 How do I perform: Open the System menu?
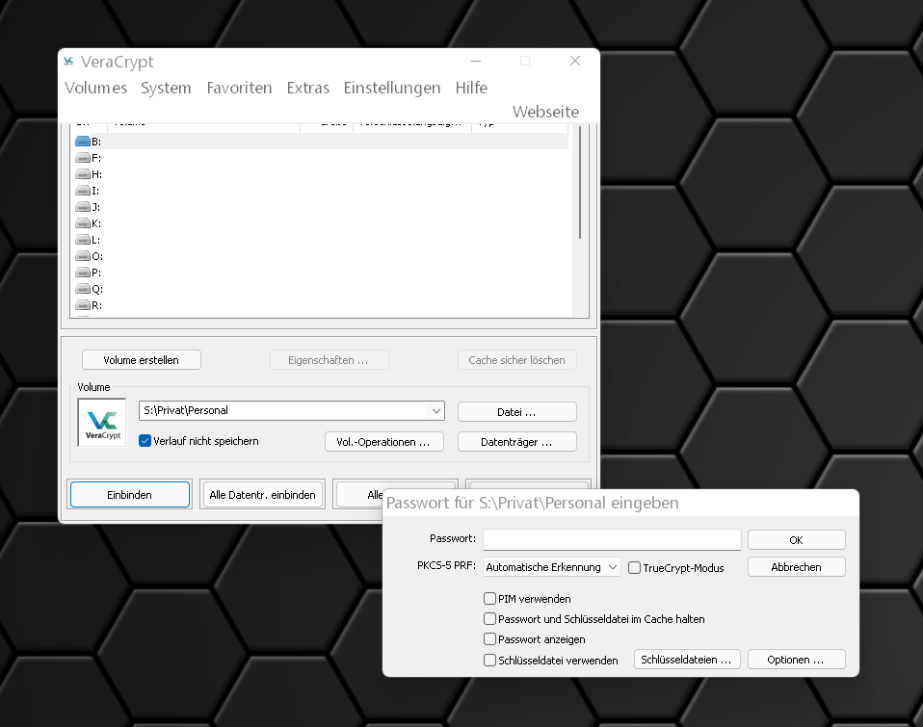point(166,88)
